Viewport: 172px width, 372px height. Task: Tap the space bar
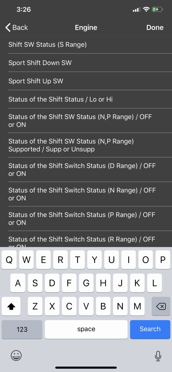(86, 329)
